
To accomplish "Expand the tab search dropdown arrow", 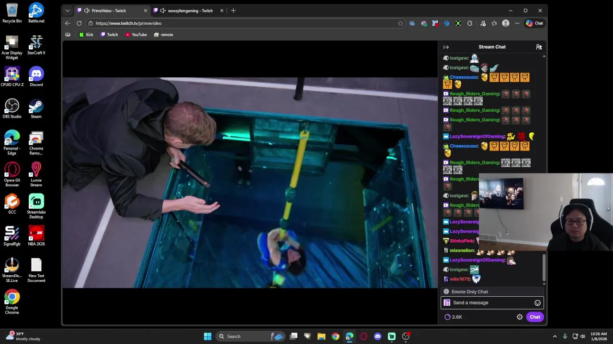I will pyautogui.click(x=68, y=11).
